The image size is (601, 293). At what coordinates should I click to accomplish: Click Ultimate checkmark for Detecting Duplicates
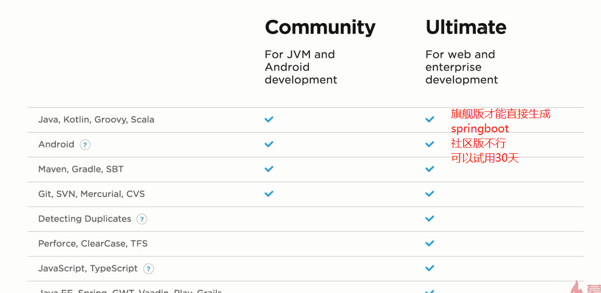[x=429, y=218]
